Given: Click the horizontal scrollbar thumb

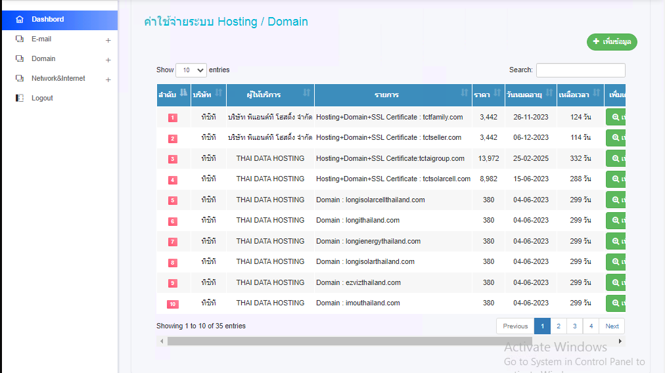Looking at the screenshot, I should click(x=350, y=341).
